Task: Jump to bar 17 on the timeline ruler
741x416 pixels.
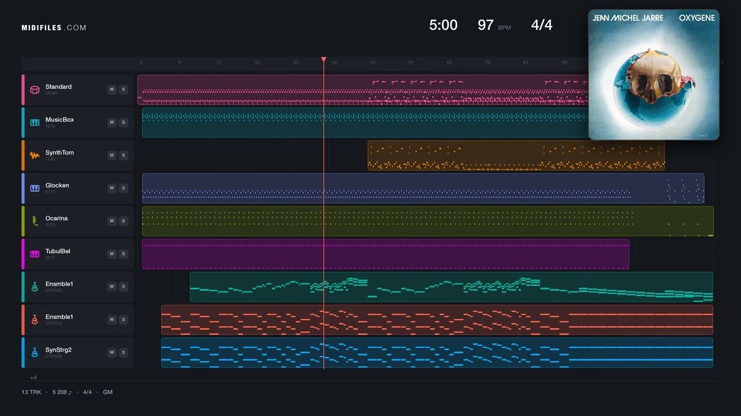Action: tap(219, 62)
